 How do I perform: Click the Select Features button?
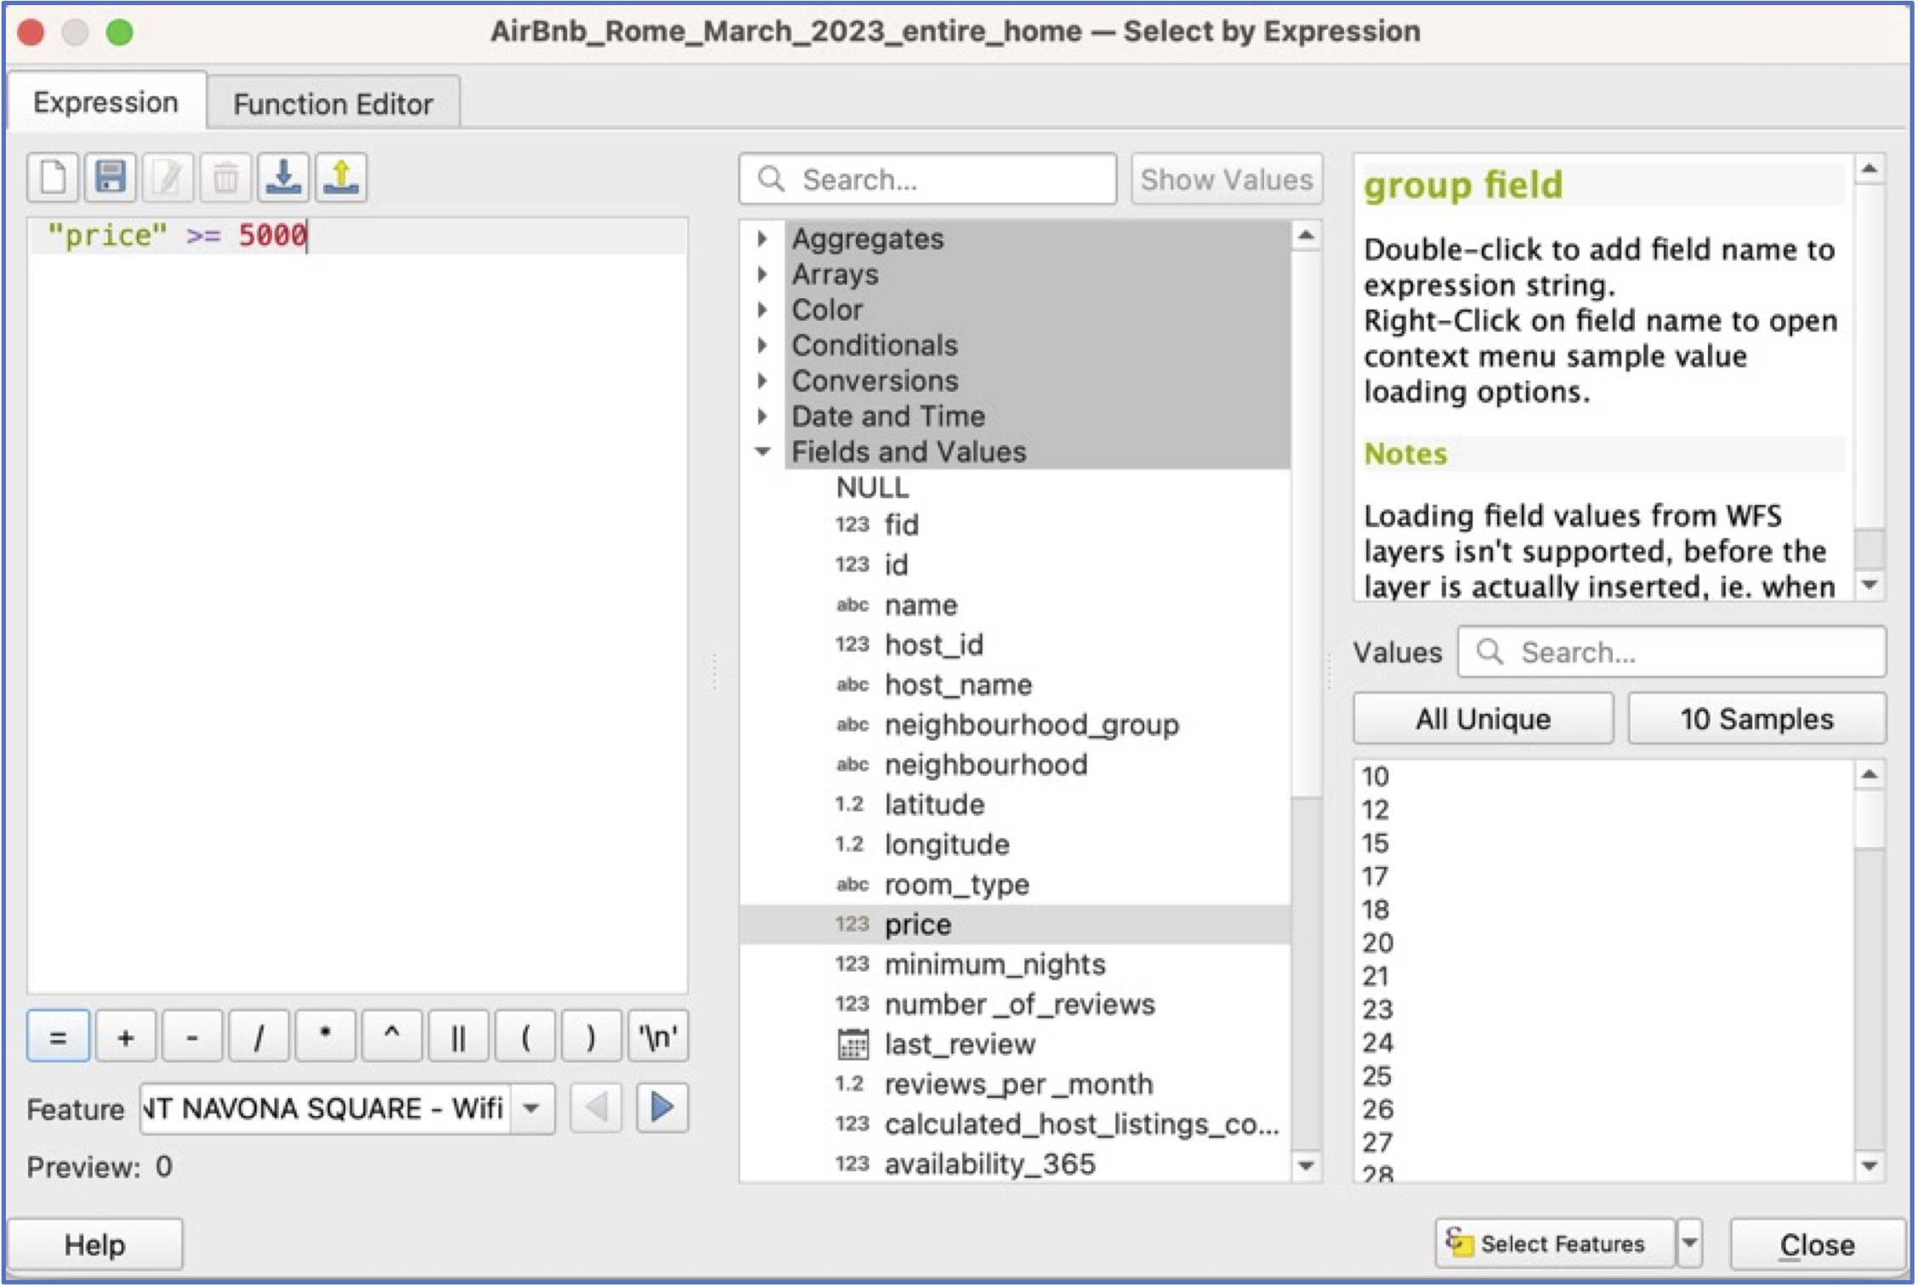pyautogui.click(x=1556, y=1244)
